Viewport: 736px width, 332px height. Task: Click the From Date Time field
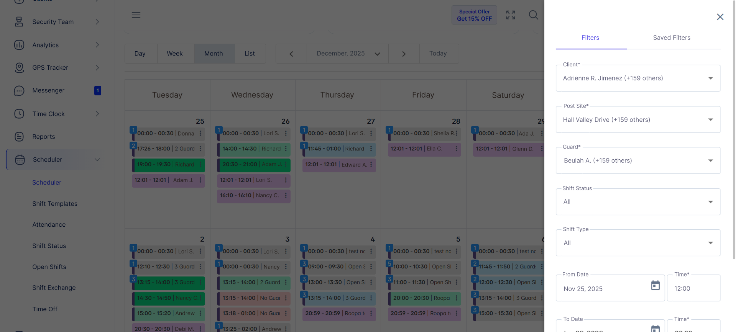693,289
